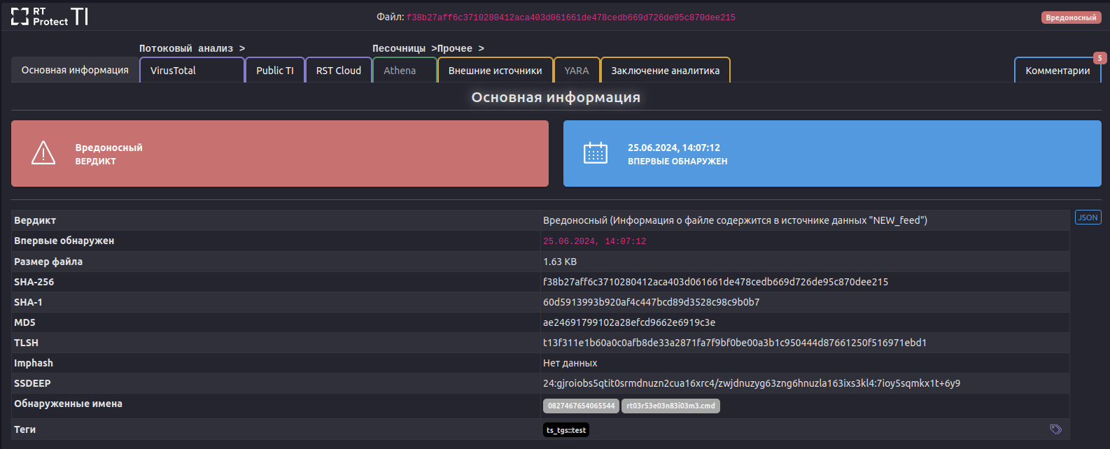Image resolution: width=1110 pixels, height=449 pixels.
Task: Click the tag icon in the Теги row
Action: pos(1055,429)
